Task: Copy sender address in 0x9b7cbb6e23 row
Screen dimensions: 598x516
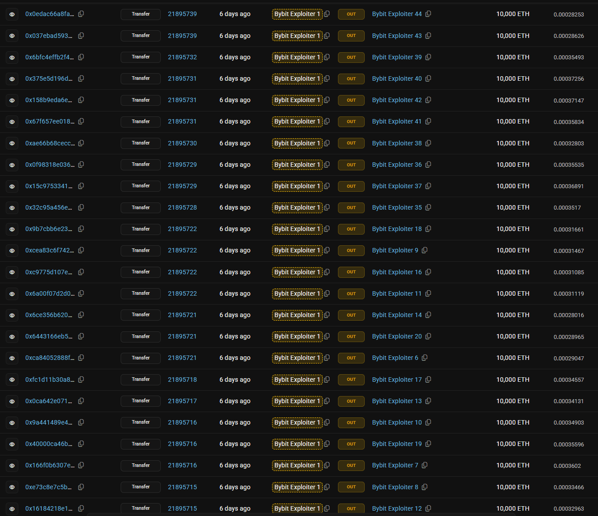Action: point(327,229)
